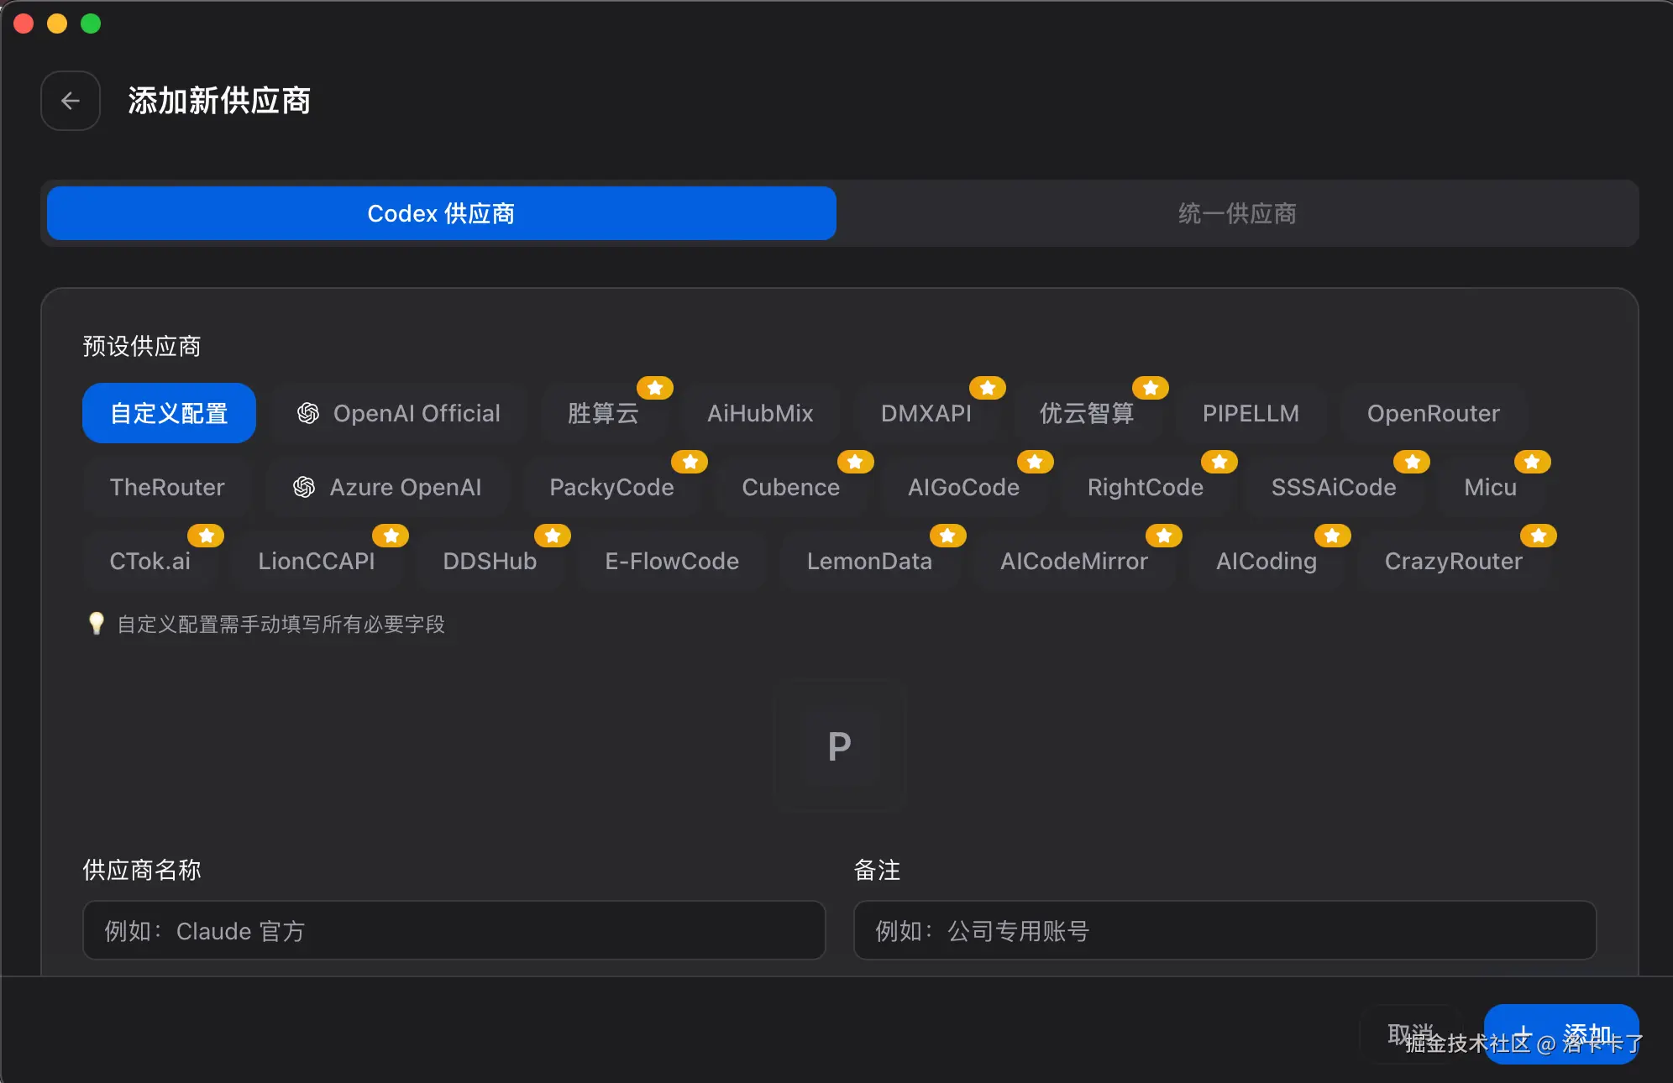The width and height of the screenshot is (1673, 1083).
Task: Select the 自定义配置 preset
Action: pos(169,413)
